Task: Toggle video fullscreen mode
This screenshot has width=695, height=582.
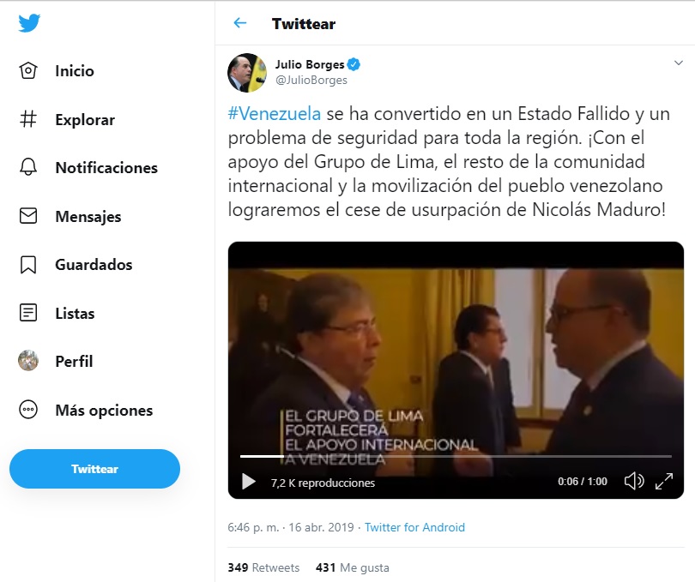Action: point(664,481)
